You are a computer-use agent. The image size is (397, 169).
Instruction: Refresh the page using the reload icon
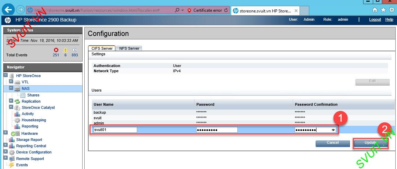click(x=226, y=10)
